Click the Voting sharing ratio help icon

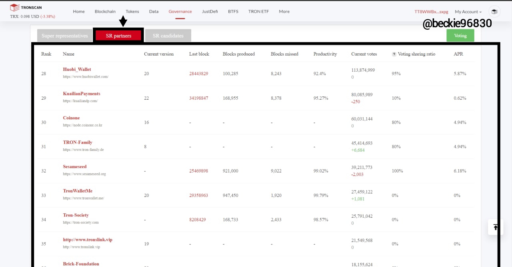pos(394,54)
